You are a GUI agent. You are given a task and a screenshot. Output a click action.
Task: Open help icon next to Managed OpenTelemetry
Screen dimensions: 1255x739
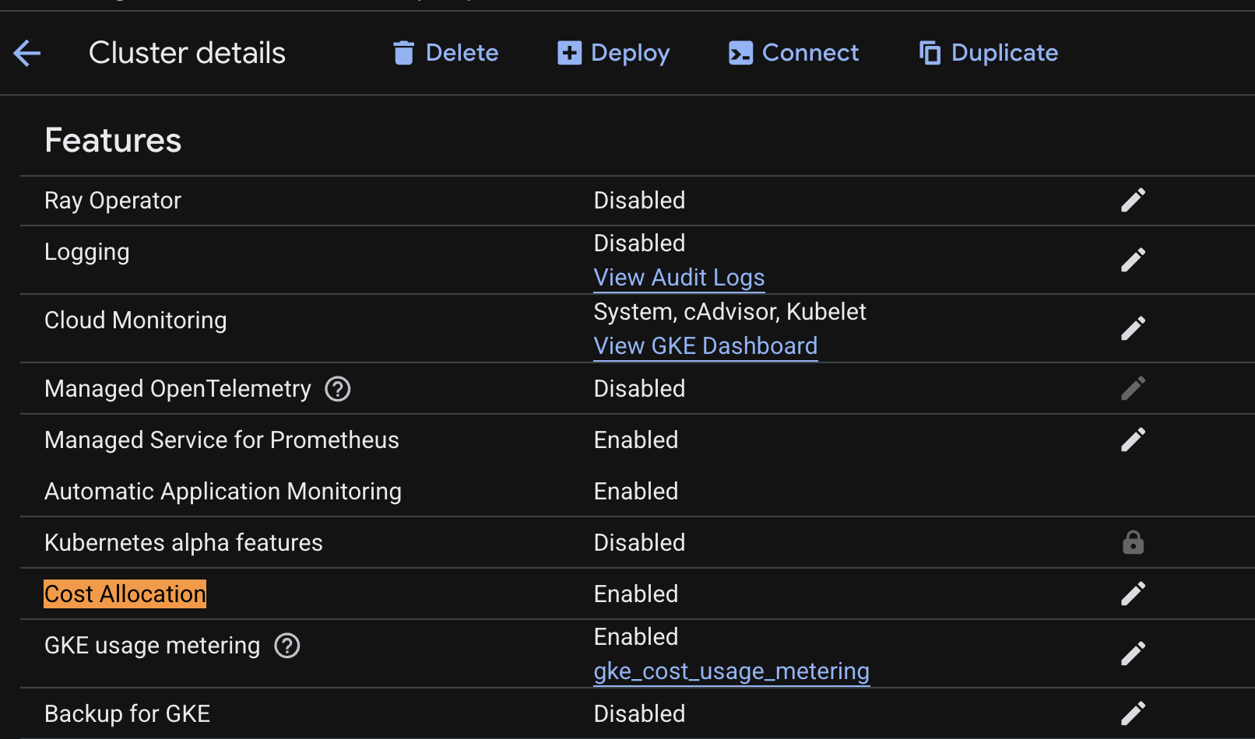click(x=338, y=388)
